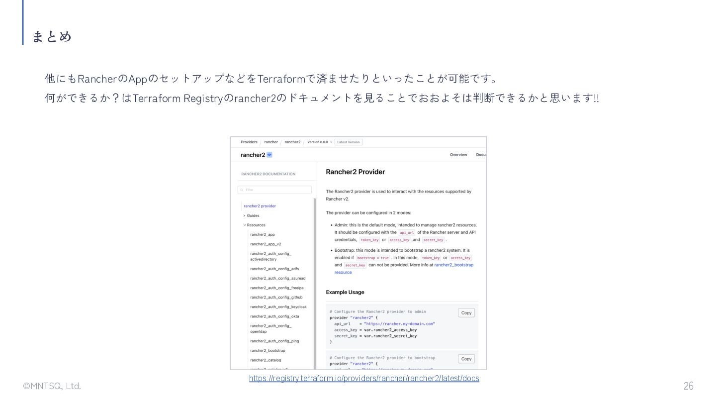716x403 pixels.
Task: Open rancher2_auth_config_keycloak resource
Action: click(x=278, y=306)
